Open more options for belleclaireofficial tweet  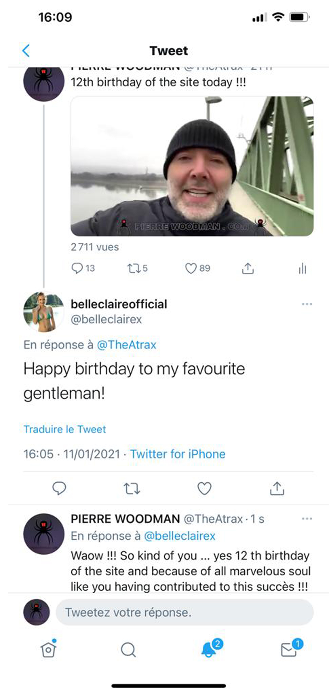307,304
